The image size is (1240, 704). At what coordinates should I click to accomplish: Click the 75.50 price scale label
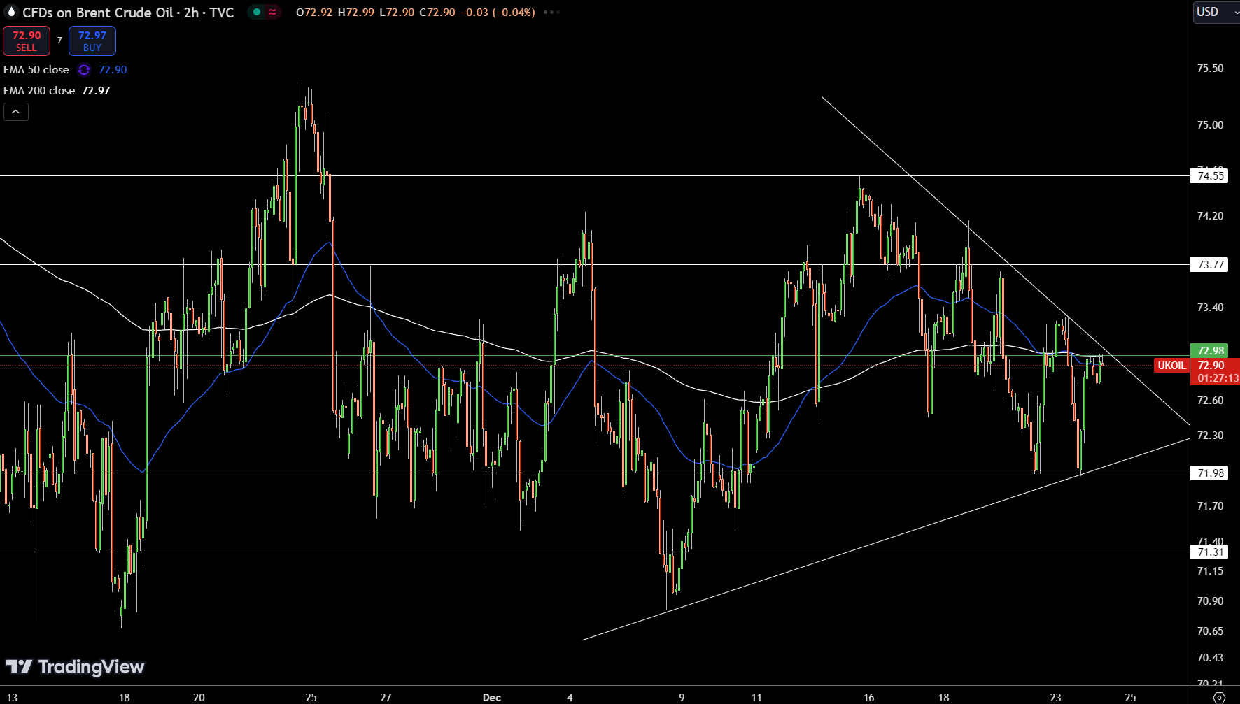1210,68
